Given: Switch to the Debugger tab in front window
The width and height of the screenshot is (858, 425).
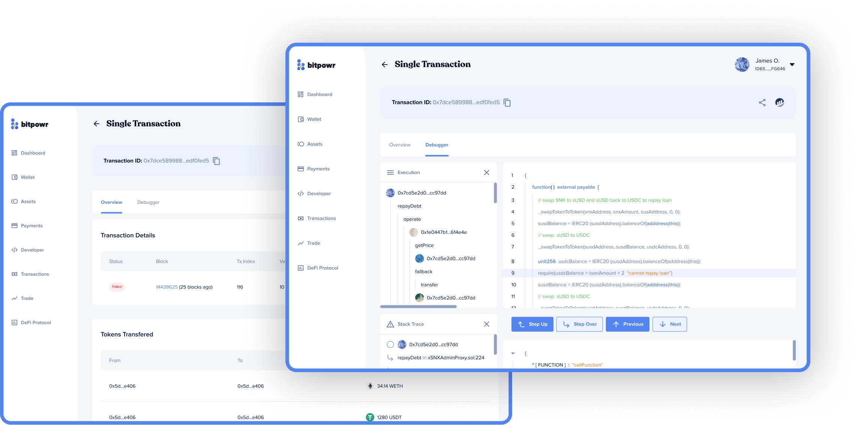Looking at the screenshot, I should (437, 145).
